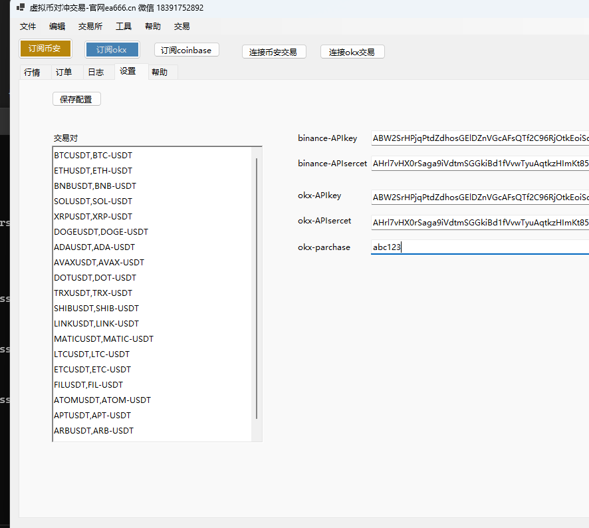Switch to the 日志 tab

(96, 72)
